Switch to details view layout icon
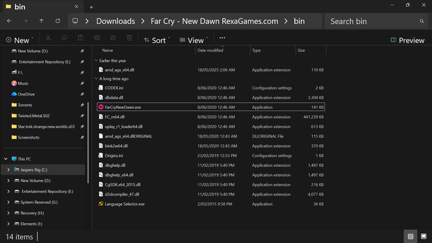 coord(410,236)
